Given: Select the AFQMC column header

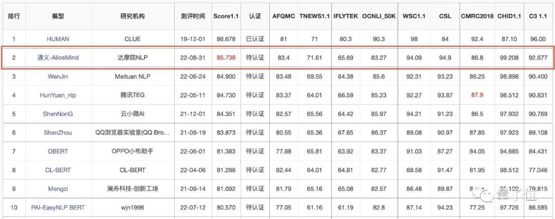Looking at the screenshot, I should tap(283, 16).
